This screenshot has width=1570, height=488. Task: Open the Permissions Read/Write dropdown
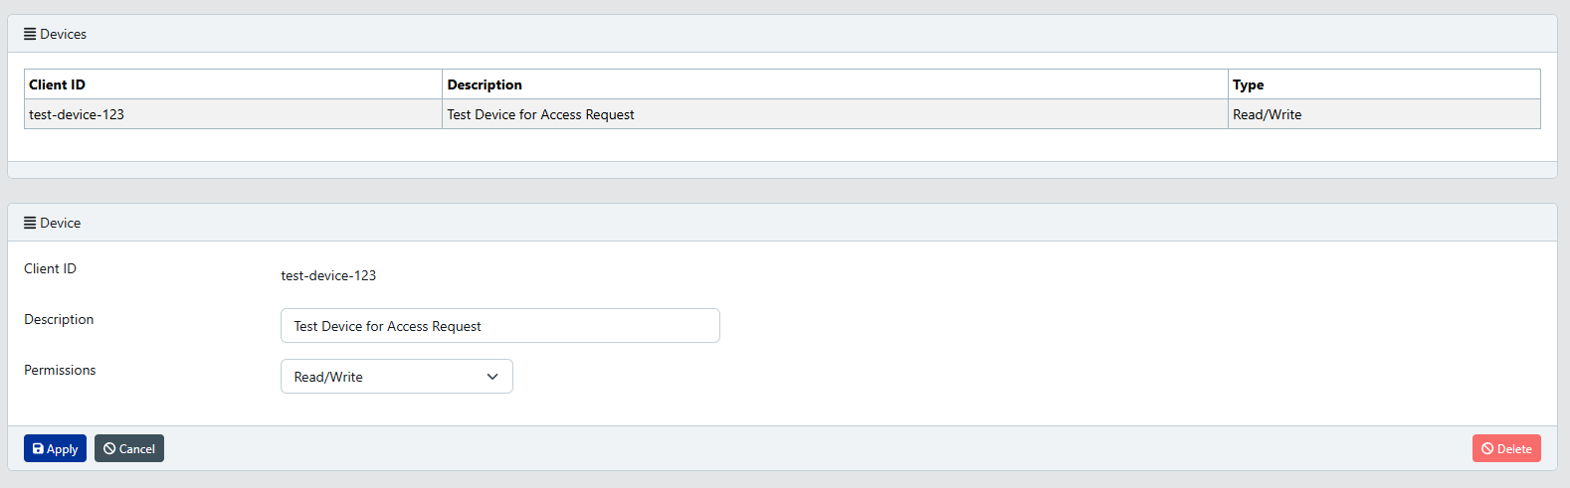pyautogui.click(x=396, y=377)
